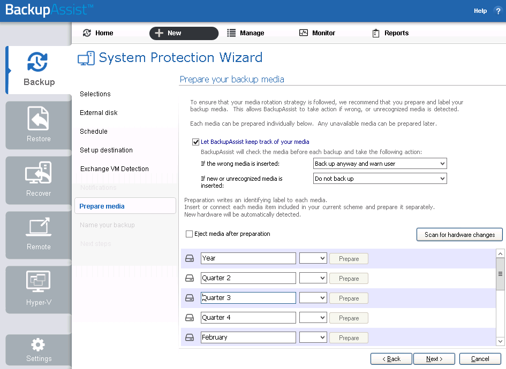The width and height of the screenshot is (506, 369).
Task: Click the Back button
Action: 391,359
